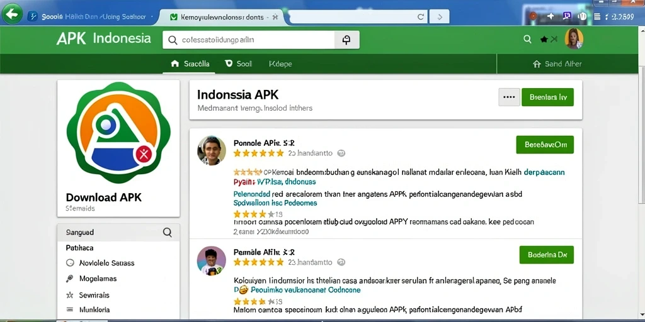Click the green 'BeredaveOm' button

click(545, 145)
